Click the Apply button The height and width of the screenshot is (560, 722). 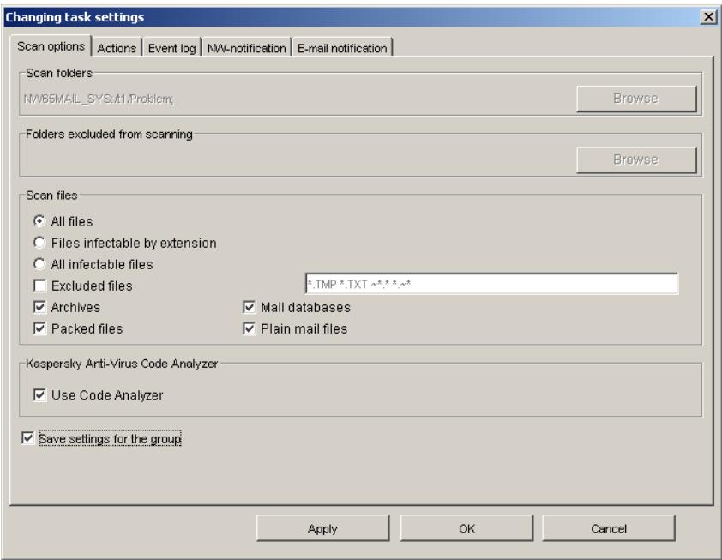(322, 528)
